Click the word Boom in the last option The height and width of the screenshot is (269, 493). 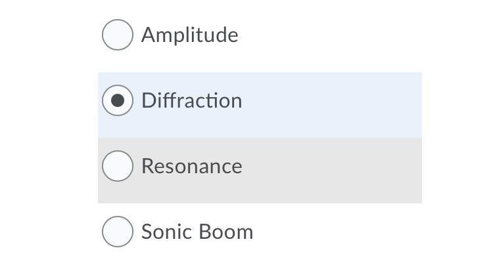point(226,232)
